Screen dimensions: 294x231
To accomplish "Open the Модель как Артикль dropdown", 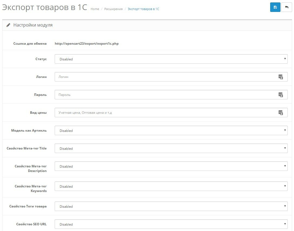I will pos(171,131).
